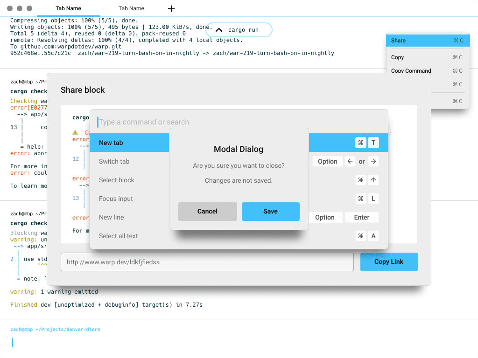The height and width of the screenshot is (358, 478).
Task: Click the up arrow key for Select block
Action: [373, 180]
